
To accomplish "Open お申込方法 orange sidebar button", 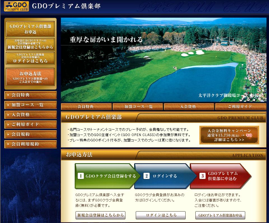I will coord(30,77).
